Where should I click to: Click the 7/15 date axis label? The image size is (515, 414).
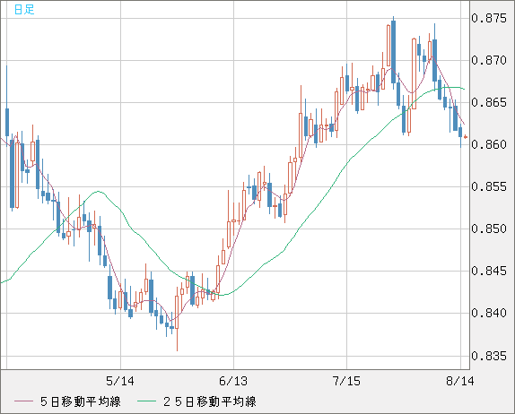(346, 381)
